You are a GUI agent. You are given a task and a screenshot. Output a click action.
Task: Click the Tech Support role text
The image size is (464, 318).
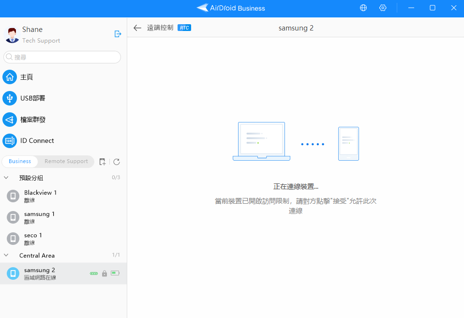[41, 41]
